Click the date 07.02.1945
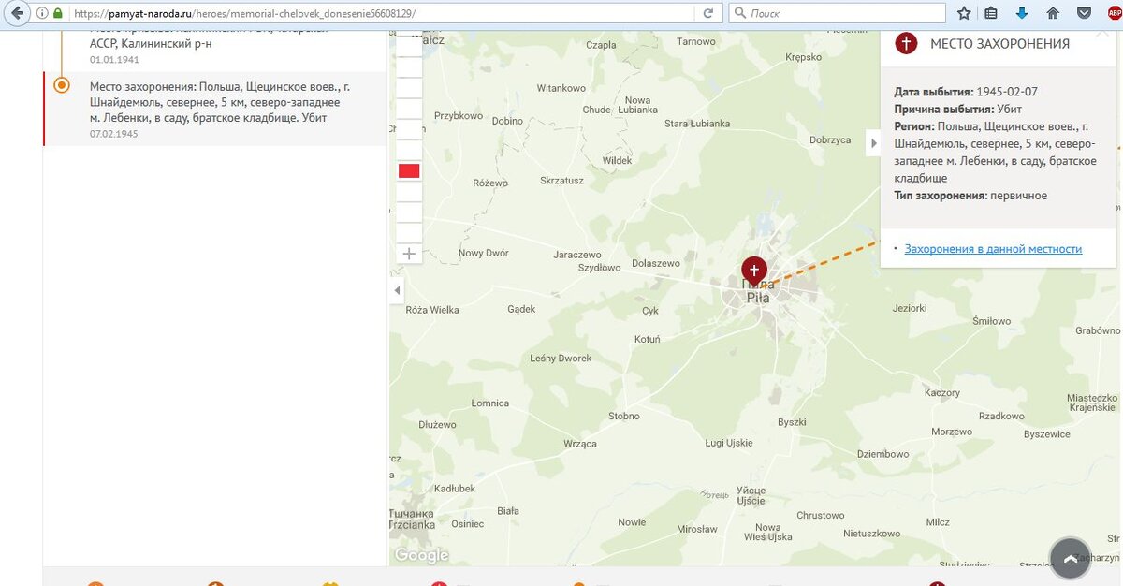The image size is (1123, 586). pos(114,134)
